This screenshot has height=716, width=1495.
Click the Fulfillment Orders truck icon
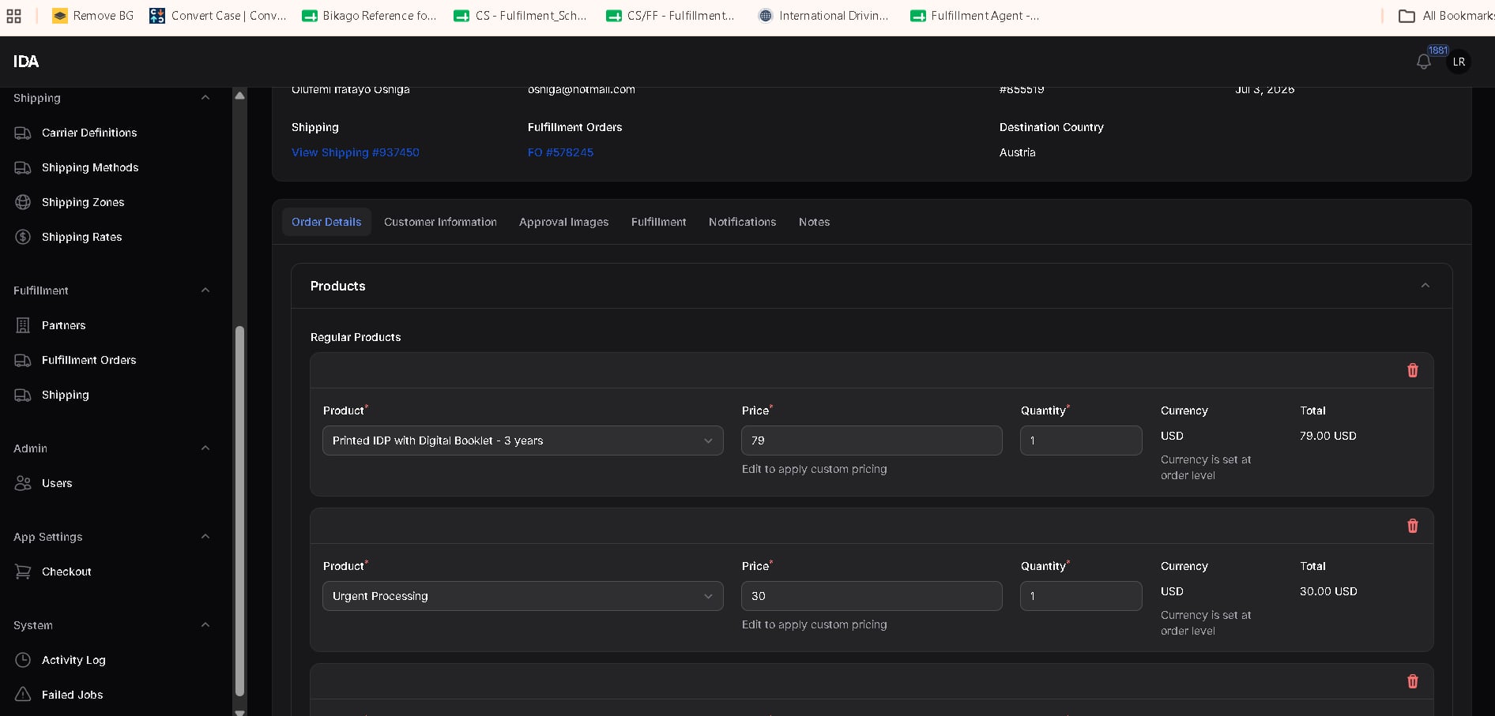(x=23, y=360)
